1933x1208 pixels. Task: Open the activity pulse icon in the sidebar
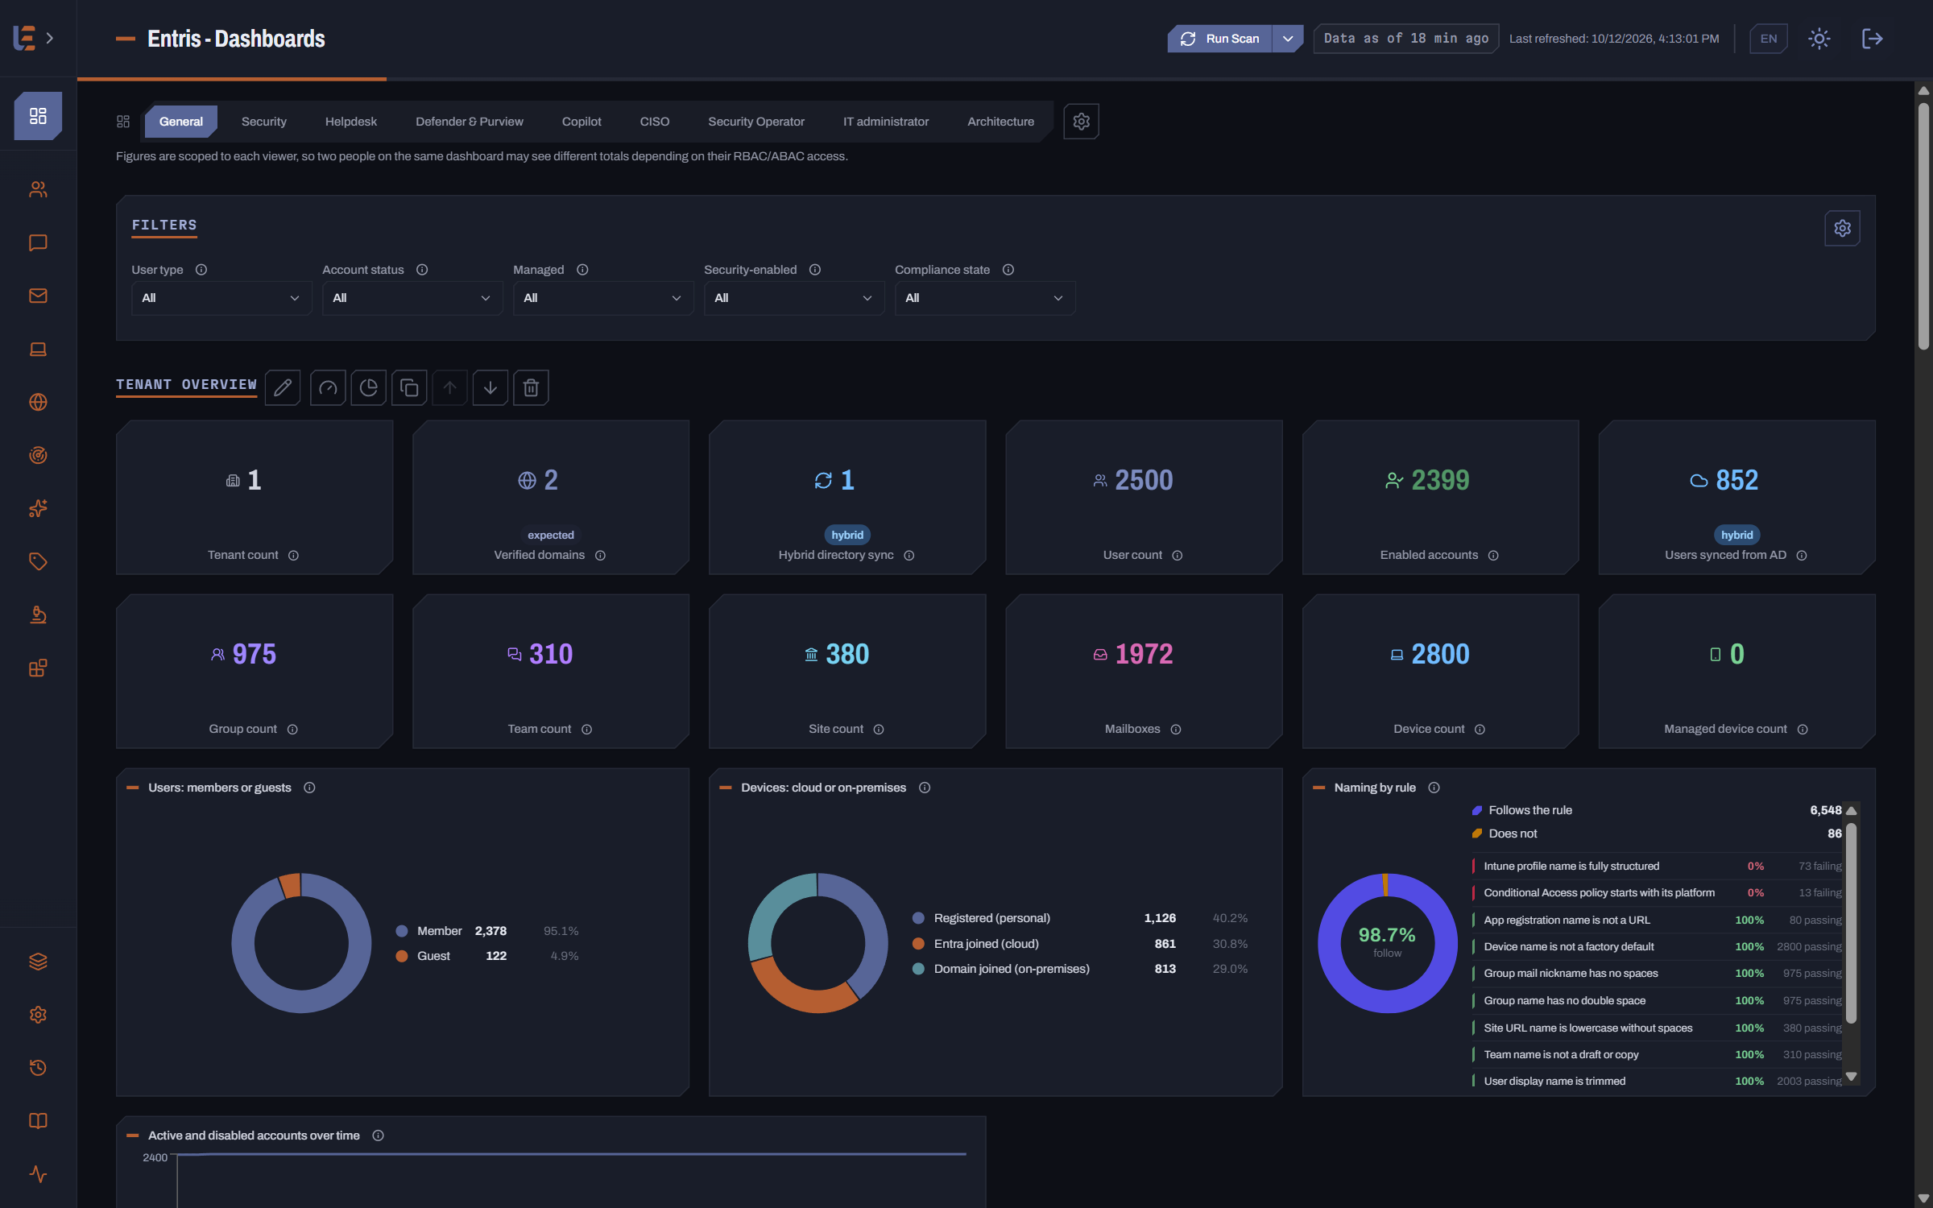[x=38, y=1174]
